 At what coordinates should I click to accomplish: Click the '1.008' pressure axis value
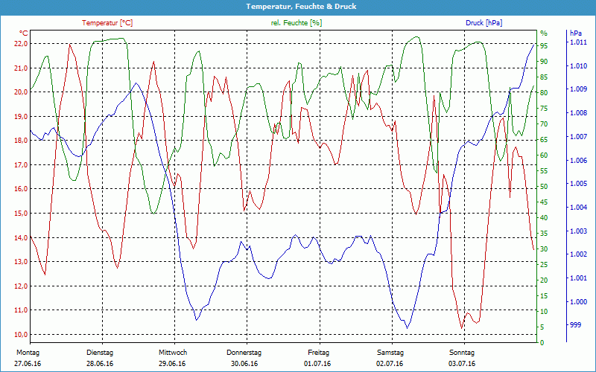[578, 113]
